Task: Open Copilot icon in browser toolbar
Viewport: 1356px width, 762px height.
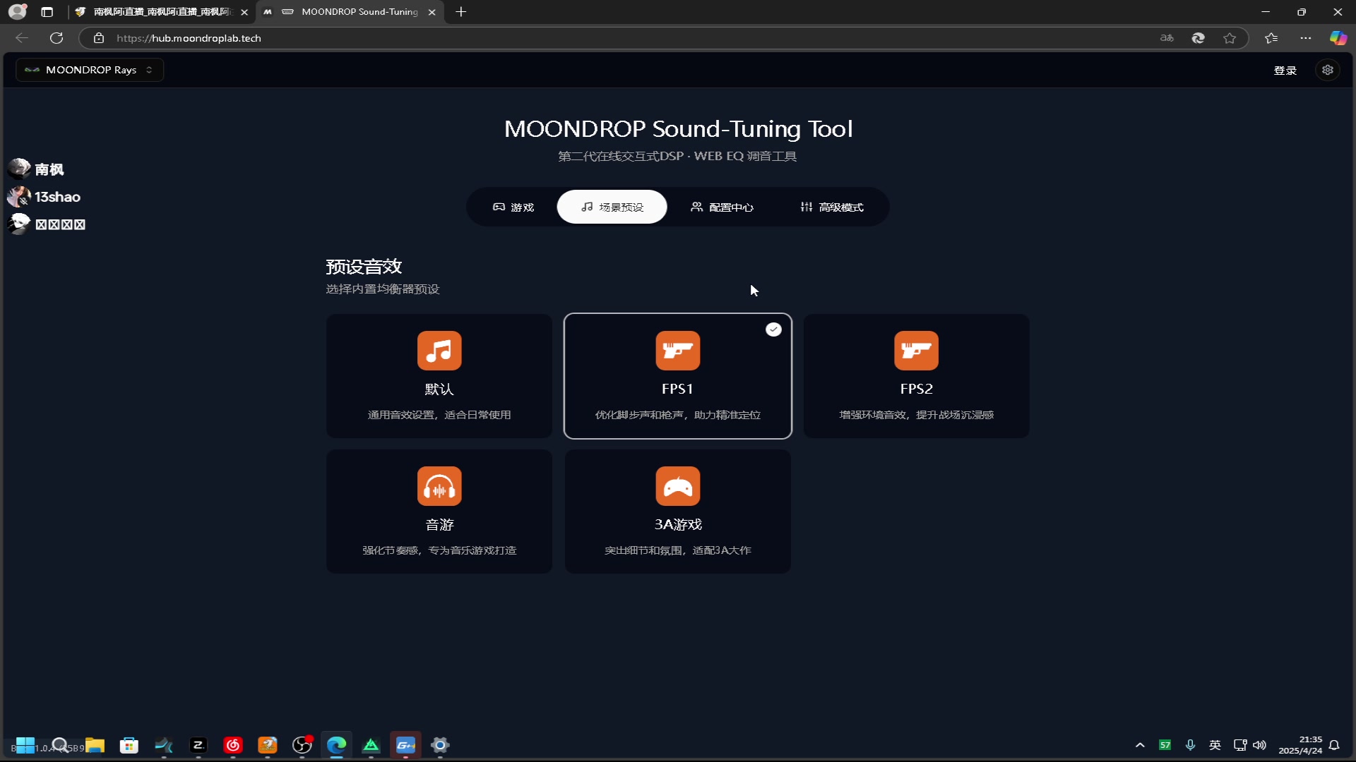Action: tap(1338, 38)
